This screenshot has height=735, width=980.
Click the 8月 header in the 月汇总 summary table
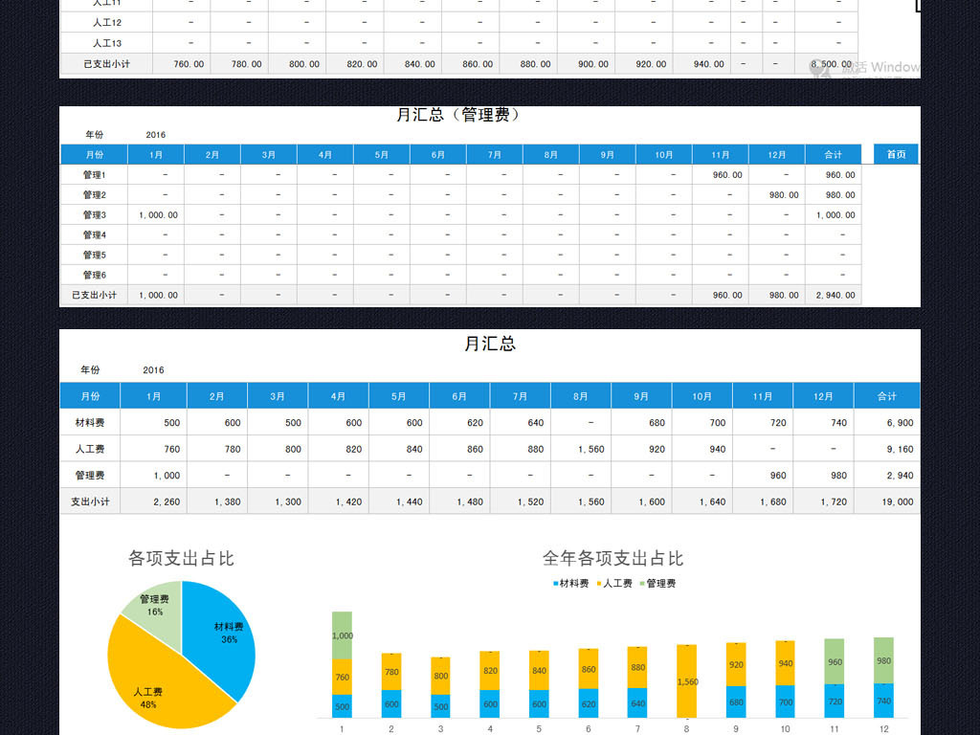(581, 396)
